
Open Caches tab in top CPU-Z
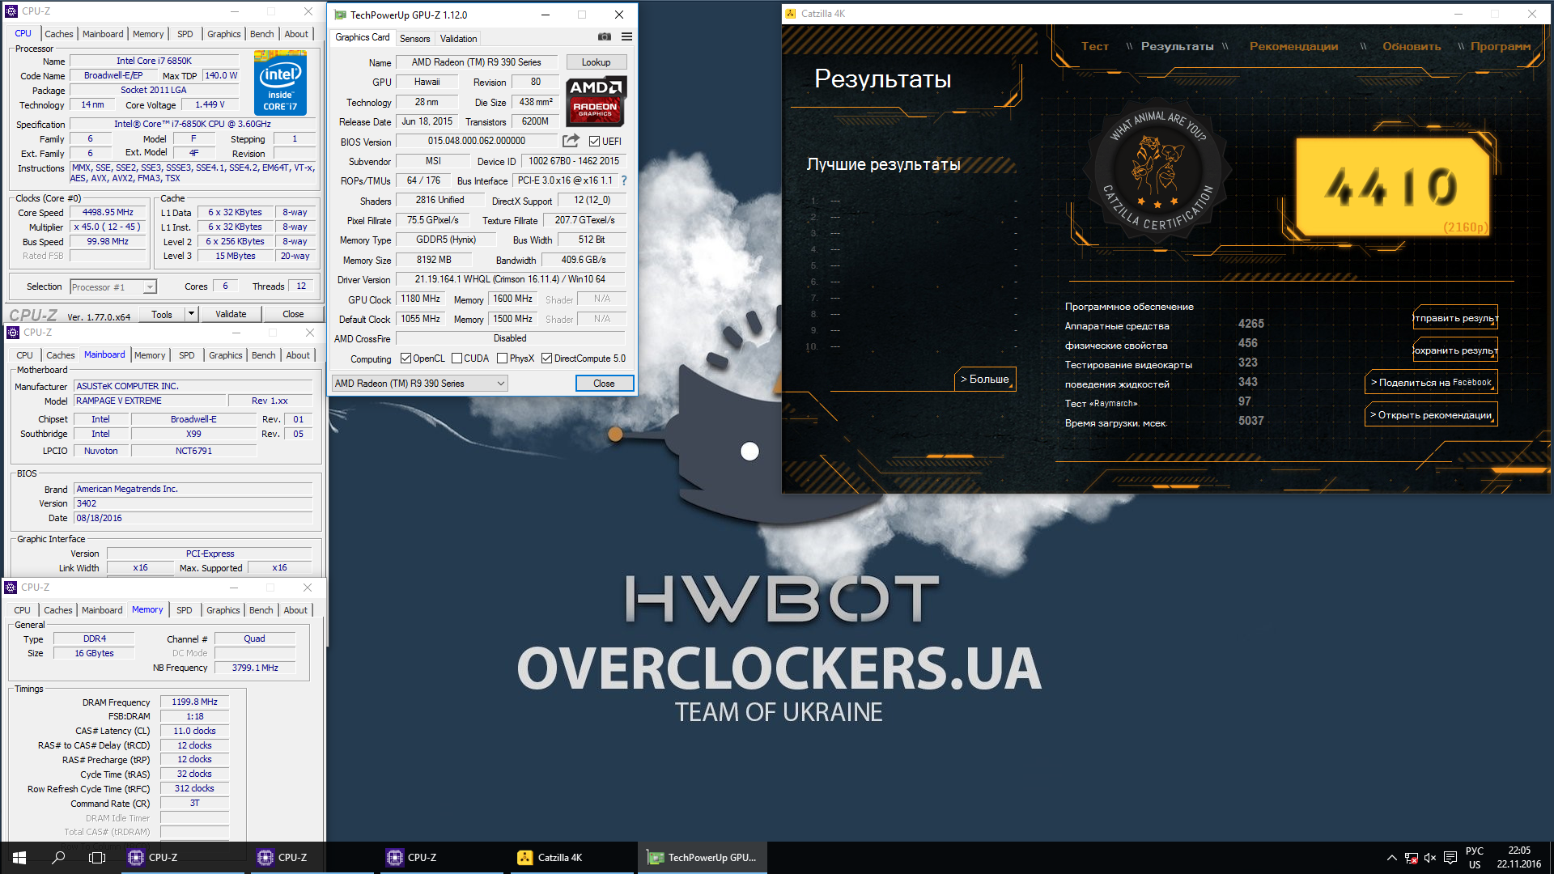click(59, 34)
